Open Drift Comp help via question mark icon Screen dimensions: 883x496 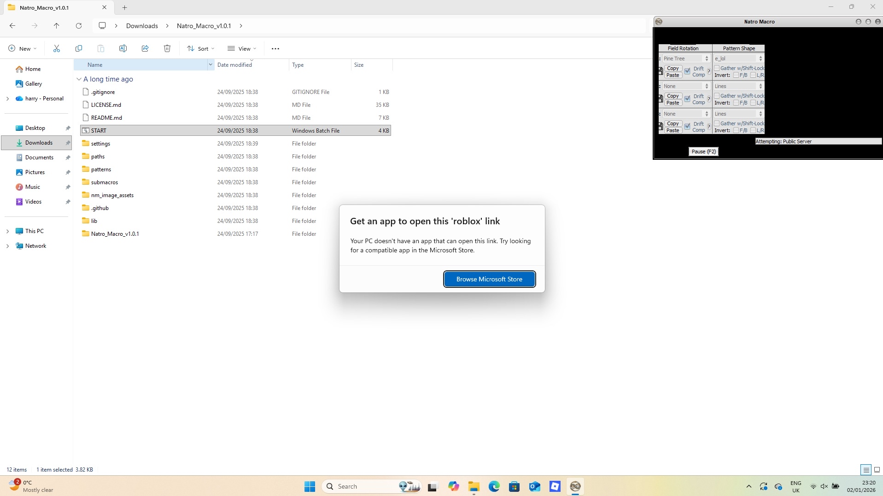pyautogui.click(x=709, y=72)
